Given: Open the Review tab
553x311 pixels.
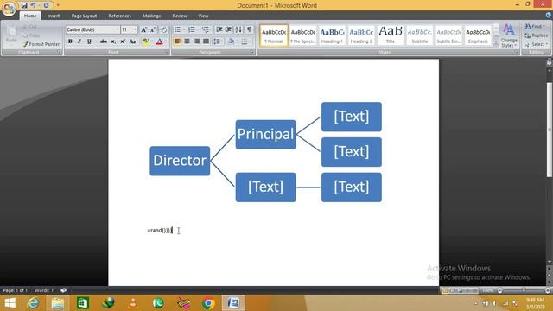Looking at the screenshot, I should pos(180,16).
